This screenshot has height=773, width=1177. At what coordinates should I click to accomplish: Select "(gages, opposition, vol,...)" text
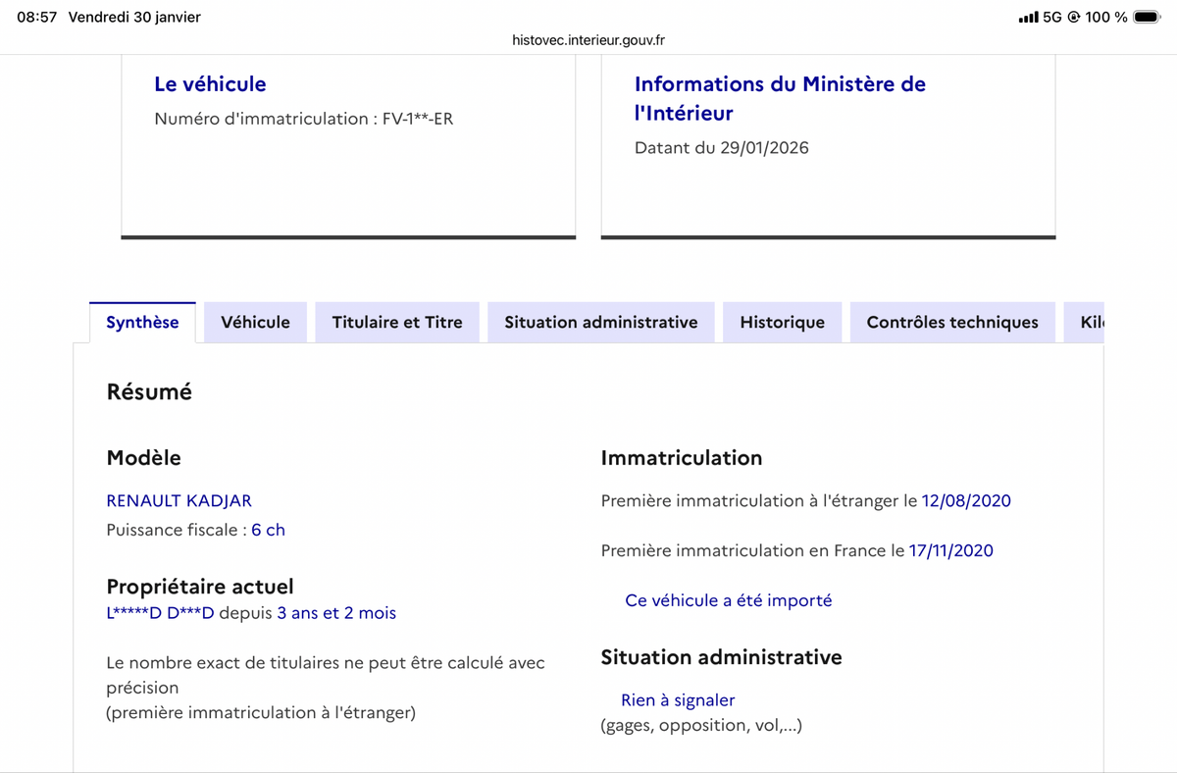click(701, 726)
